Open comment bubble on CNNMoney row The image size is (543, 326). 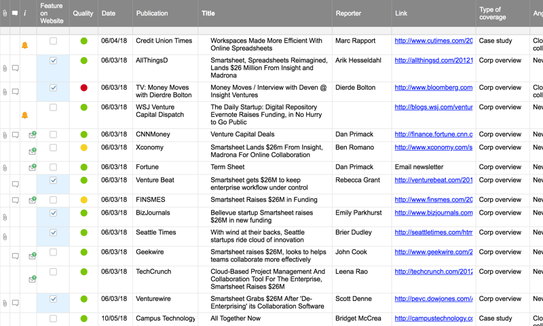tap(15, 135)
